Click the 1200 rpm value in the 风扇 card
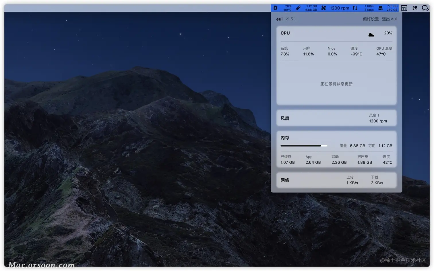Screen dimensions: 434x271 pos(378,121)
